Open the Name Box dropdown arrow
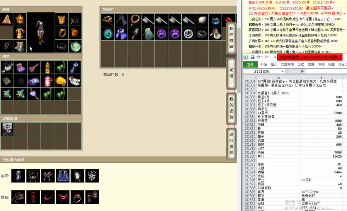 pos(283,71)
